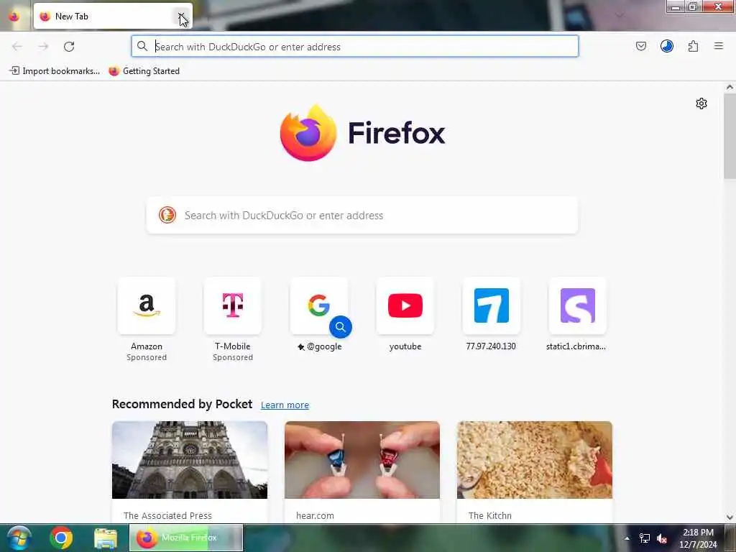Screen dimensions: 736x552
Task: Open Import bookmarks bookmark item
Action: pyautogui.click(x=55, y=71)
